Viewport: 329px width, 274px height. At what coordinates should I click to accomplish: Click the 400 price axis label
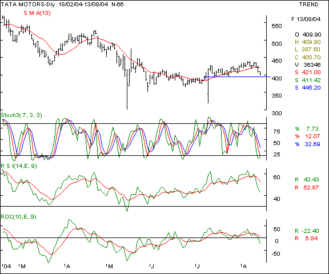tap(276, 78)
